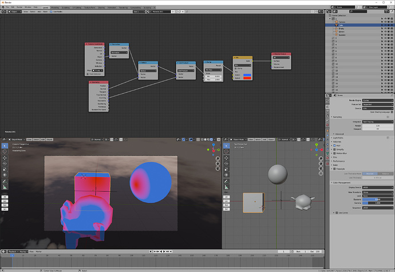Open the Modifiers wrench properties tab icon
395x272 pixels.
(327, 135)
